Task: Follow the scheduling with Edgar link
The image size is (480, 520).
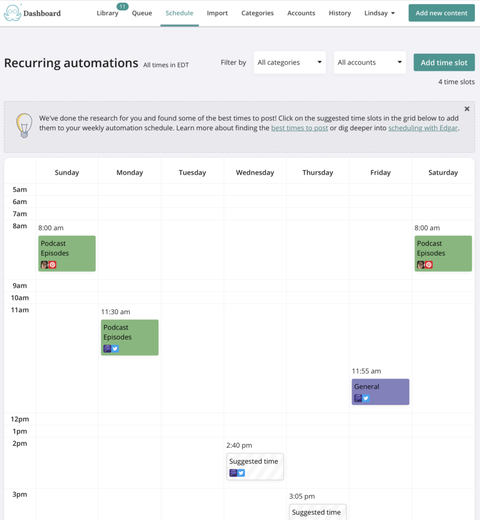Action: [423, 128]
